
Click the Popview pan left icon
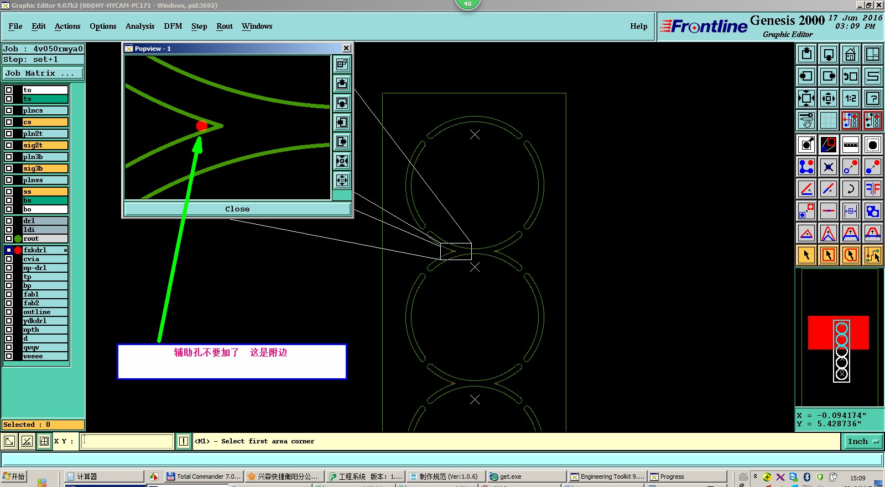[x=342, y=122]
